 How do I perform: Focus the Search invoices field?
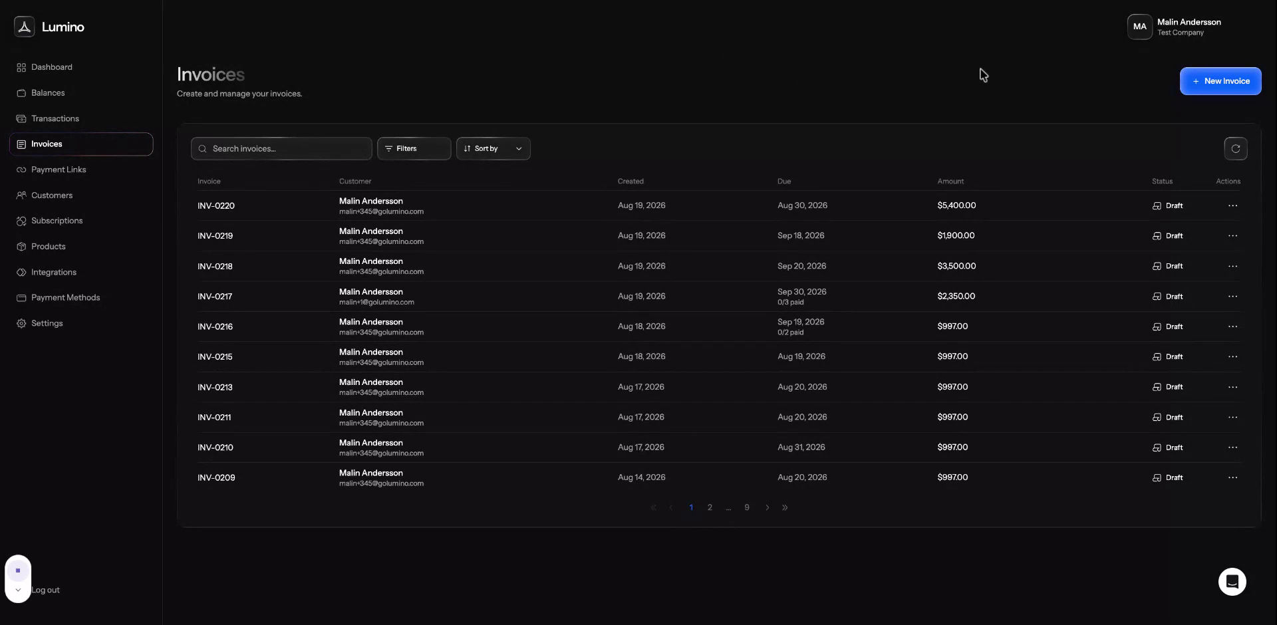[281, 149]
